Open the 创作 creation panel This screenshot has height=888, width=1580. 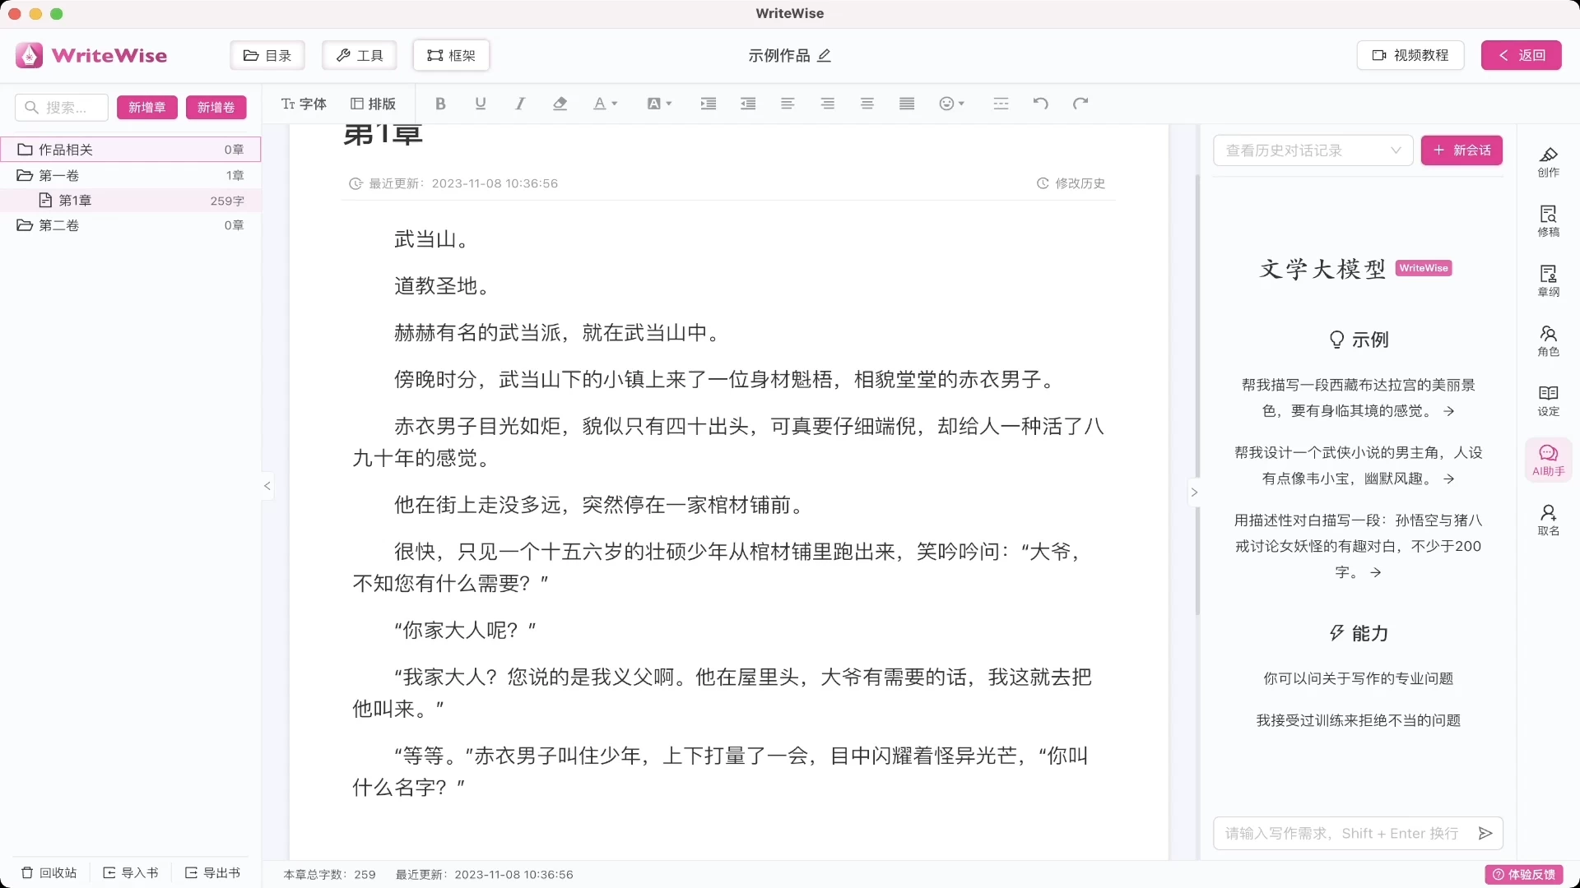(x=1548, y=162)
